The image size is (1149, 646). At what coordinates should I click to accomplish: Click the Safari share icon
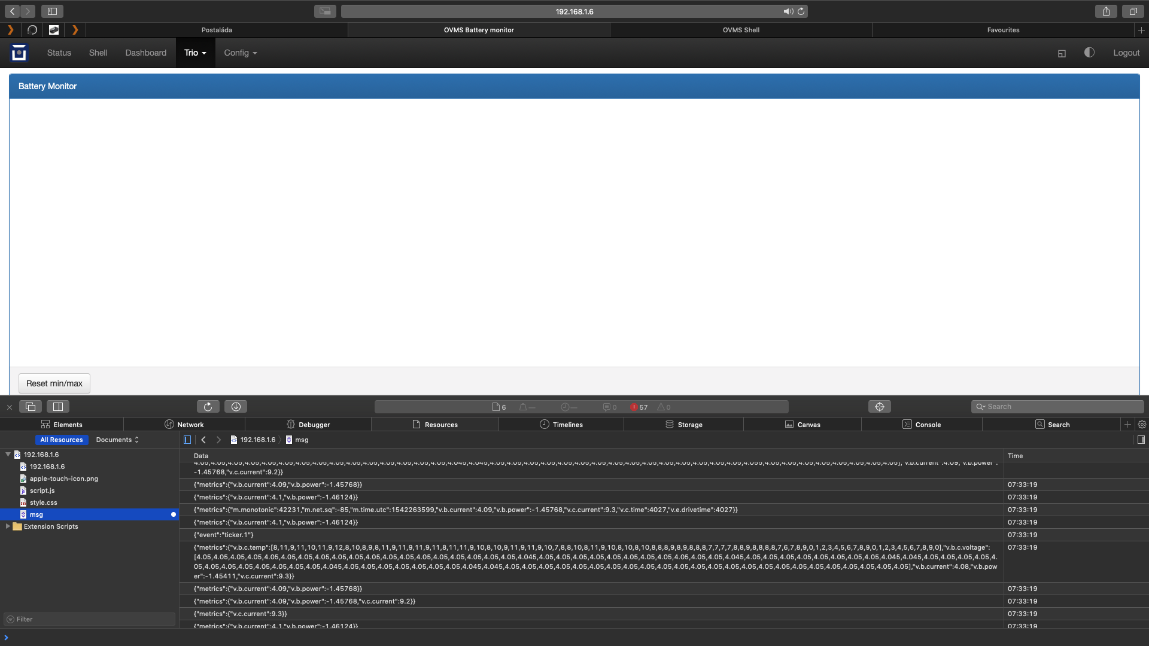[x=1106, y=11]
